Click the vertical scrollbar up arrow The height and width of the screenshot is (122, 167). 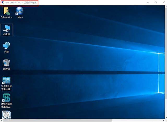click(166, 7)
